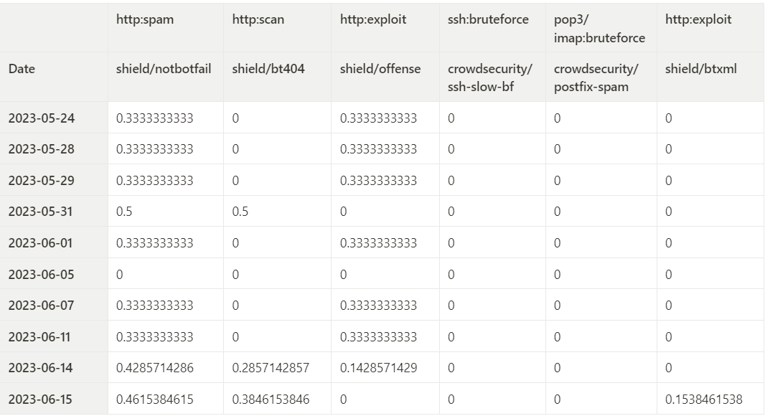Click the 0.1538461538 value cell

[703, 399]
